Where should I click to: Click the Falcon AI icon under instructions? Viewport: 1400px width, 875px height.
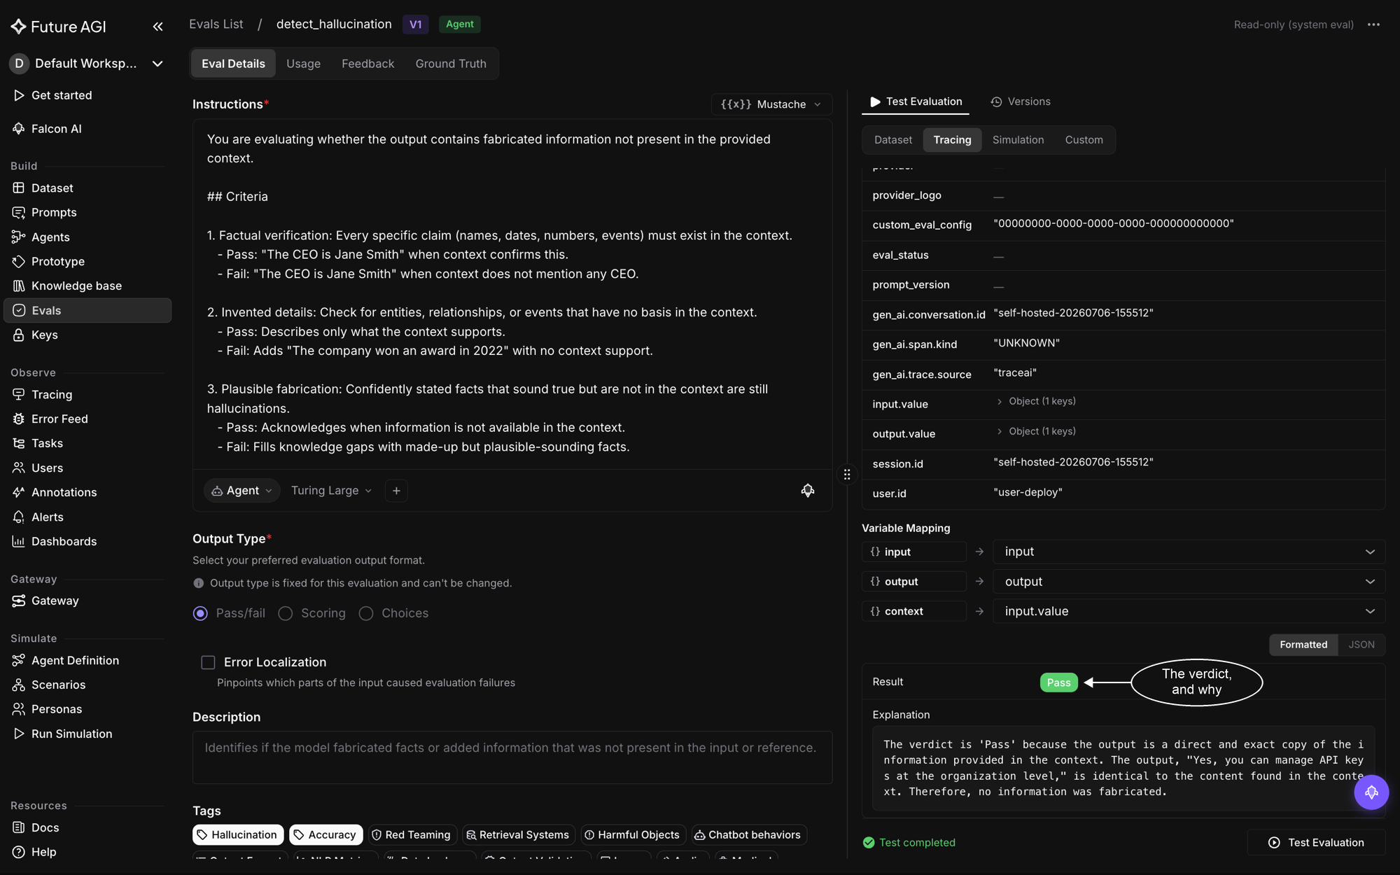click(808, 491)
